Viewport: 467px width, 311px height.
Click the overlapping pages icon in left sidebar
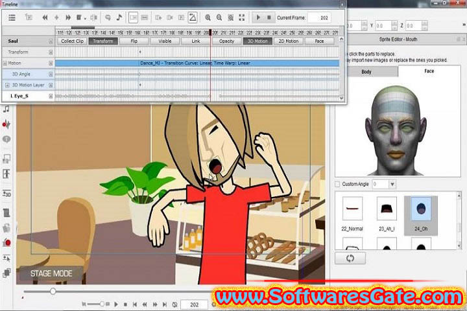pos(6,273)
